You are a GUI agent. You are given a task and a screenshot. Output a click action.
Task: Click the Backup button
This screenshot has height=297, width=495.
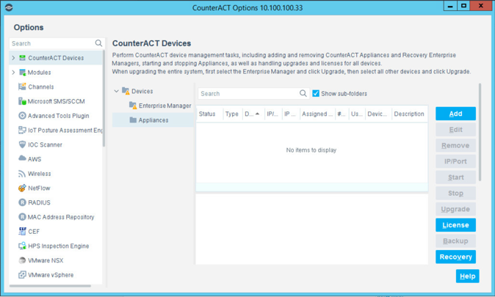455,241
